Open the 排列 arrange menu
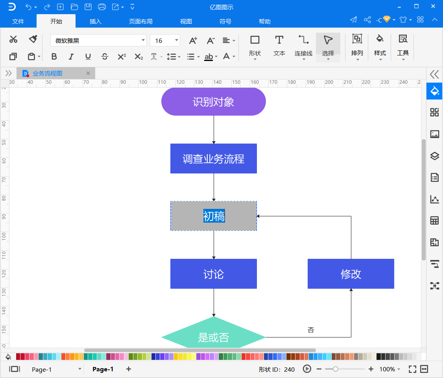 point(357,47)
